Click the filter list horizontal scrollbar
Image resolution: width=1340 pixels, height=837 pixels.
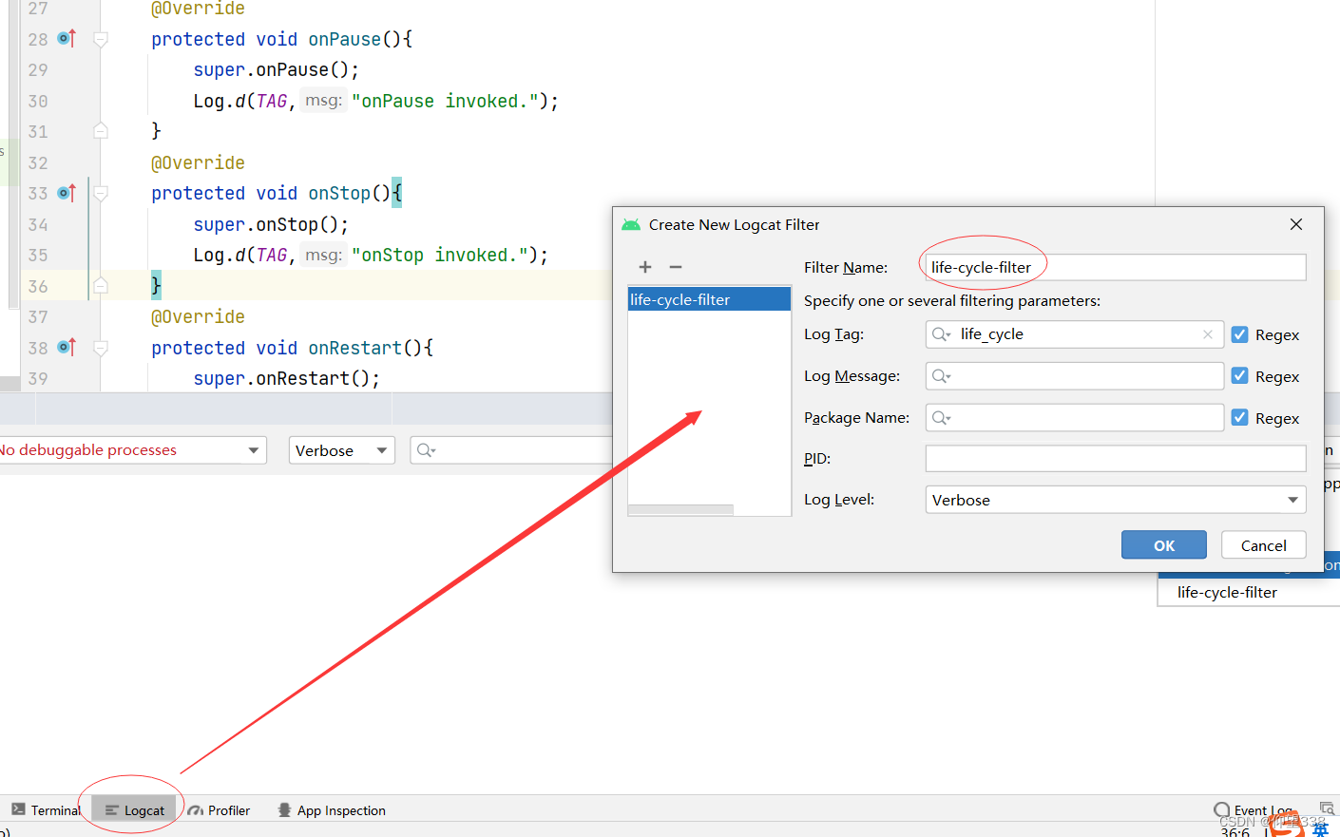pyautogui.click(x=680, y=510)
